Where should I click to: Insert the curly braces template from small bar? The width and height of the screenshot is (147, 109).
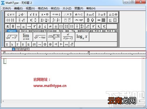(x=72, y=26)
